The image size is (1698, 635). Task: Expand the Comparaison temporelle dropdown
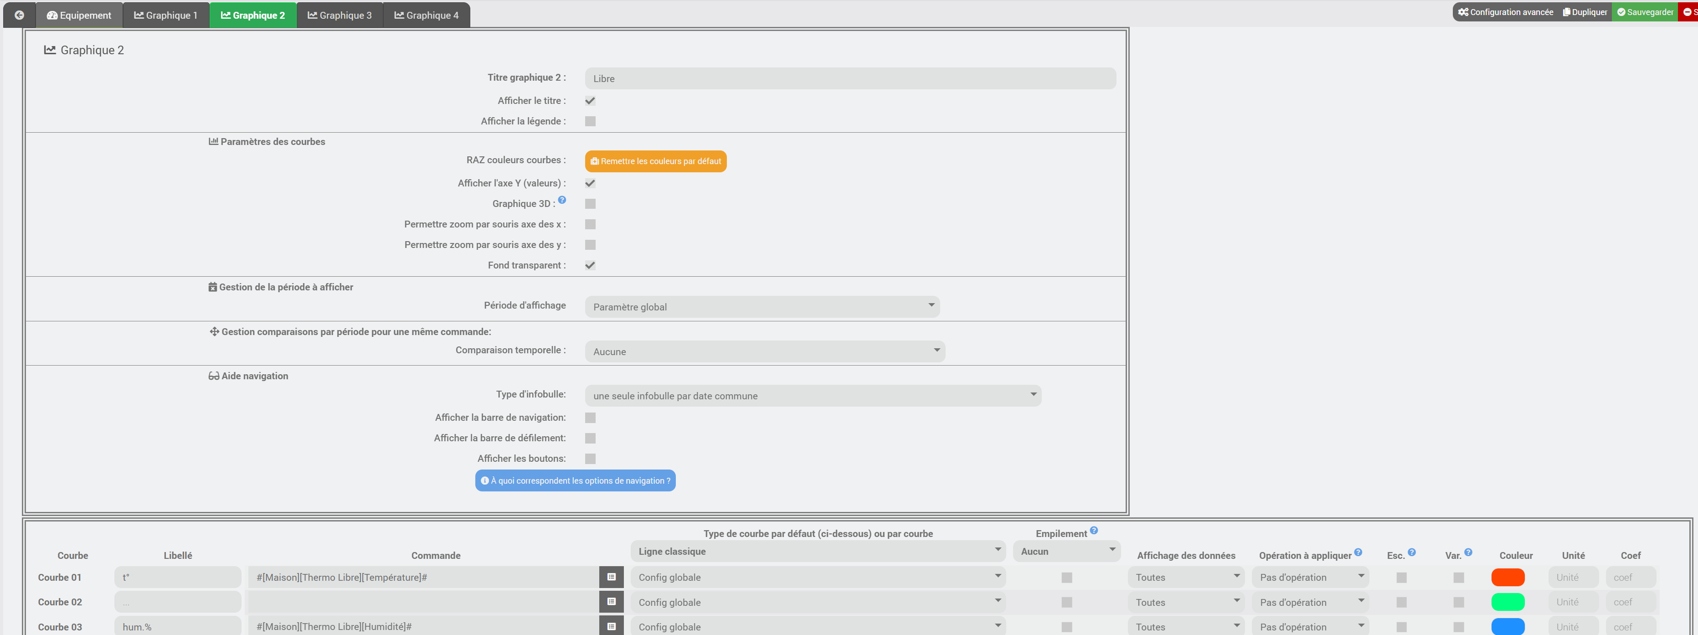tap(765, 351)
